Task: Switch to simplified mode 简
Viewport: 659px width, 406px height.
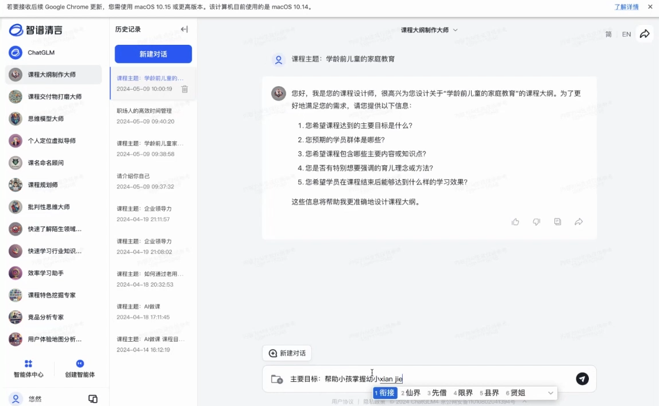Action: [608, 34]
